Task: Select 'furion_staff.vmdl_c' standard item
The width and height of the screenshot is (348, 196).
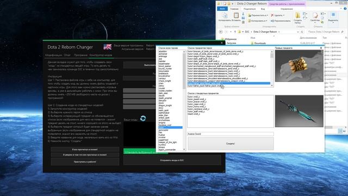Action: (196, 111)
